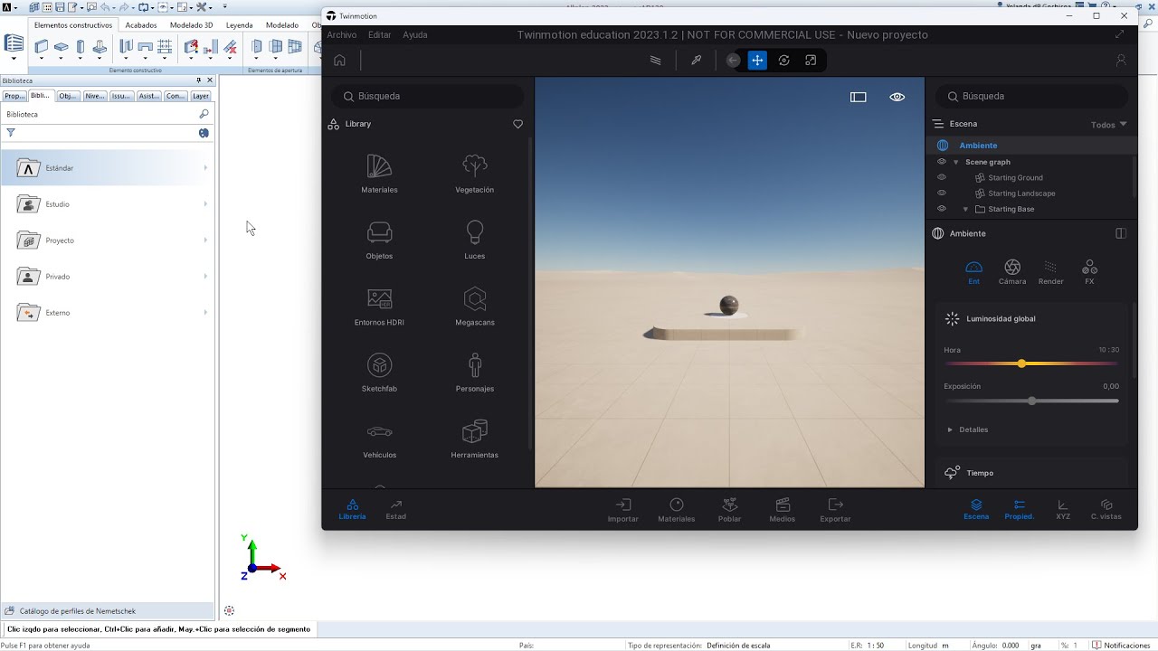Open the Megascans library category

[475, 307]
